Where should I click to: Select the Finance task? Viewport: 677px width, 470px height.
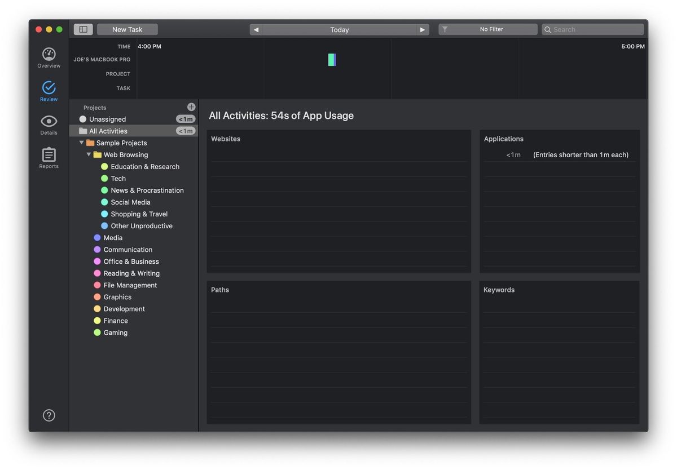pos(116,320)
